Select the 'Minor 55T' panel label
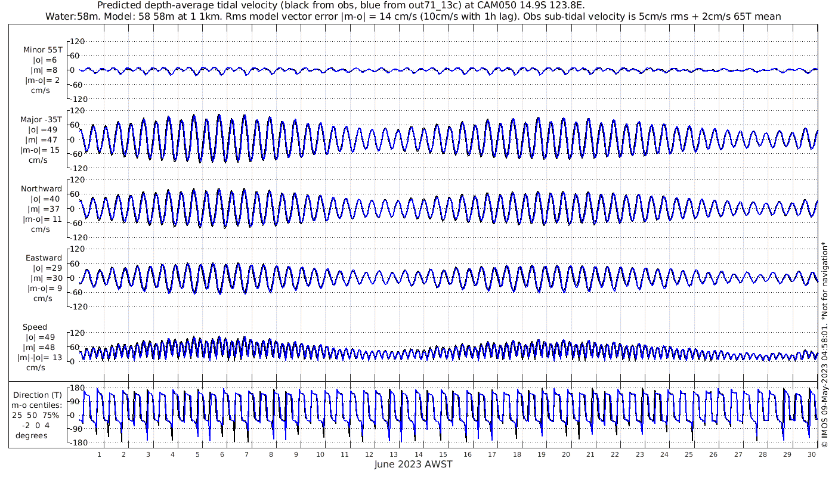 point(42,50)
